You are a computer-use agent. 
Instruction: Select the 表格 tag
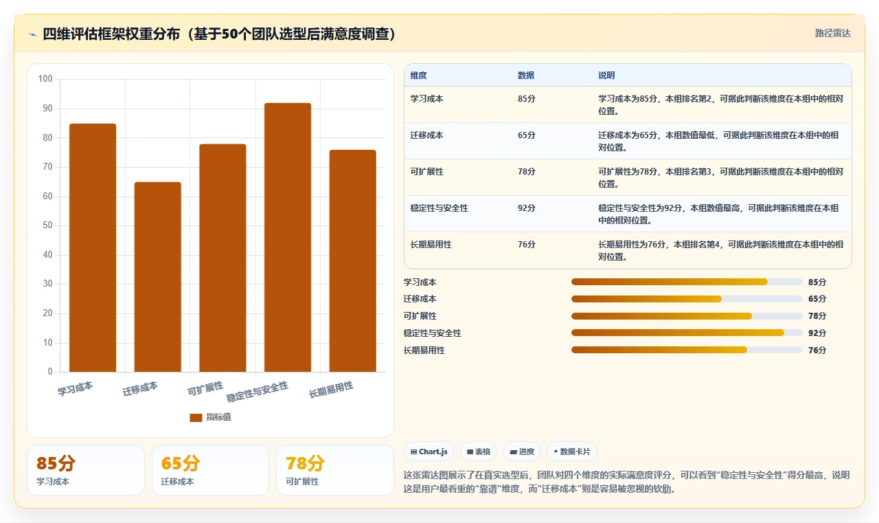pos(478,452)
